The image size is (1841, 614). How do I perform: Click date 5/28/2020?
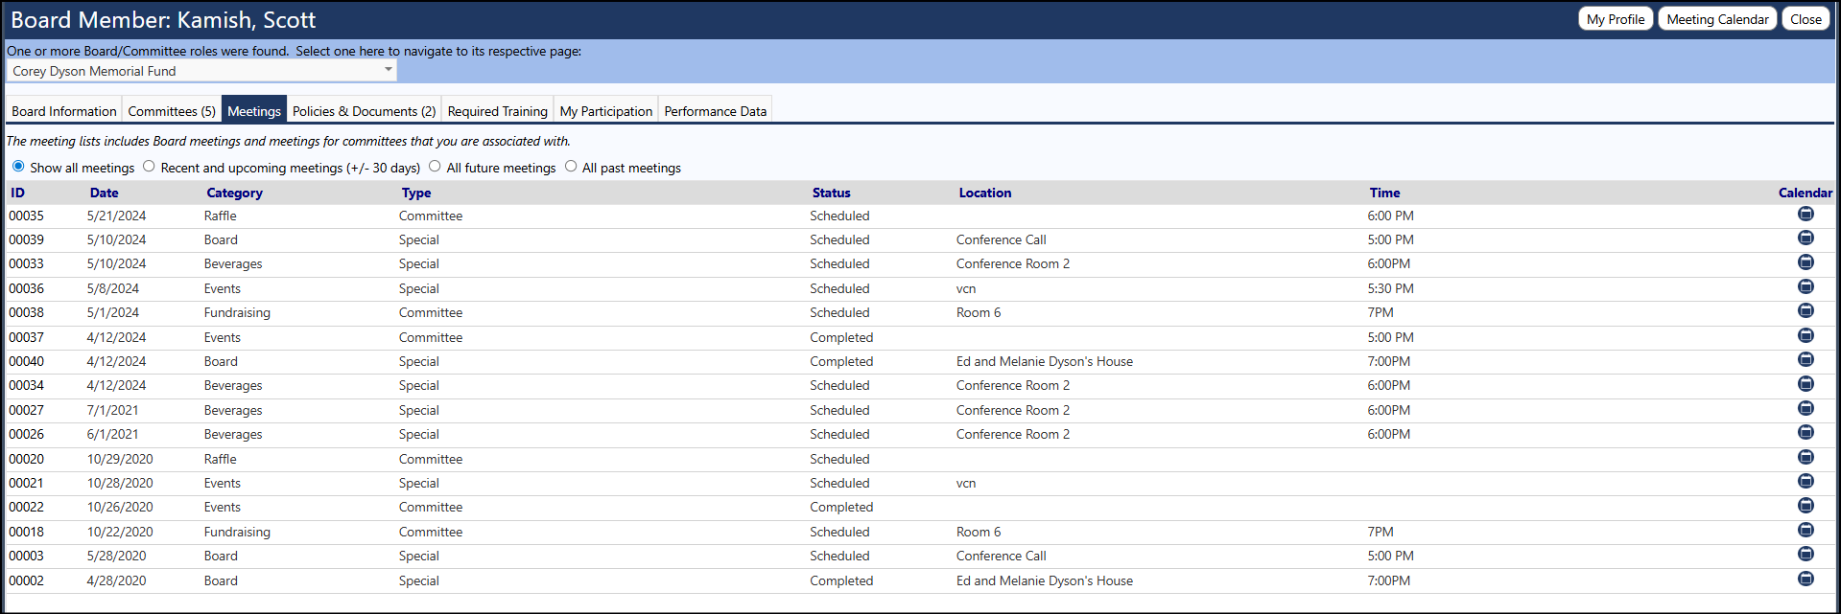click(x=117, y=556)
